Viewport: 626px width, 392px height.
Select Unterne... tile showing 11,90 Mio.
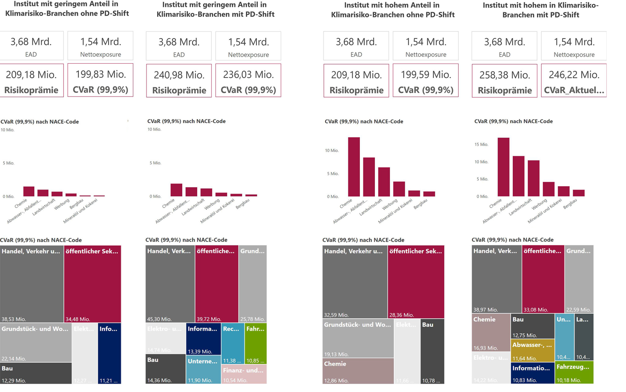(x=203, y=370)
